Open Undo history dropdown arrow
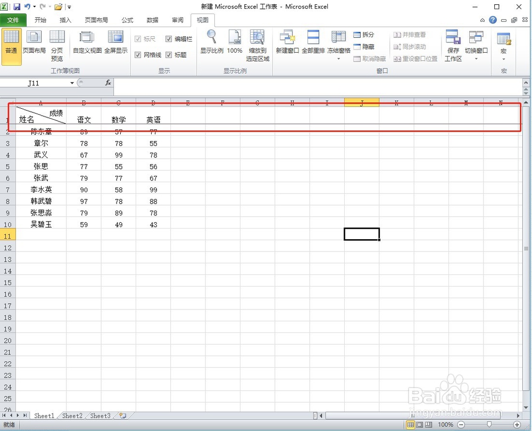The image size is (532, 431). [x=34, y=6]
